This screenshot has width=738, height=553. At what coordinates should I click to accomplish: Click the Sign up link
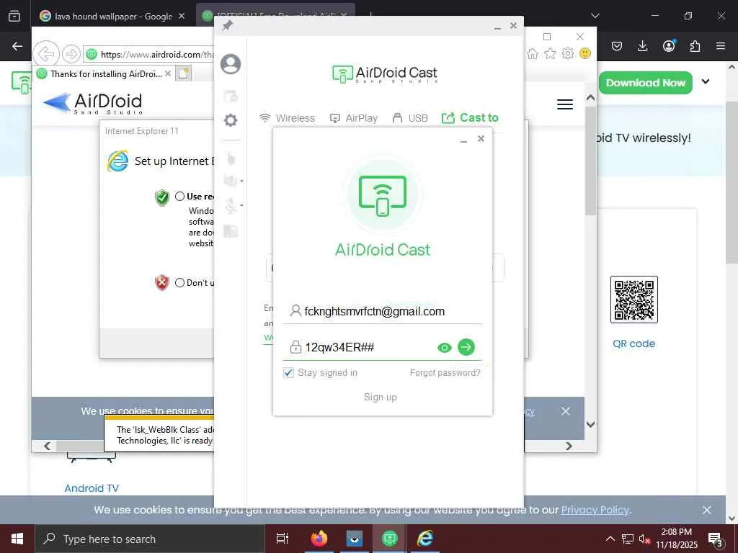click(381, 397)
